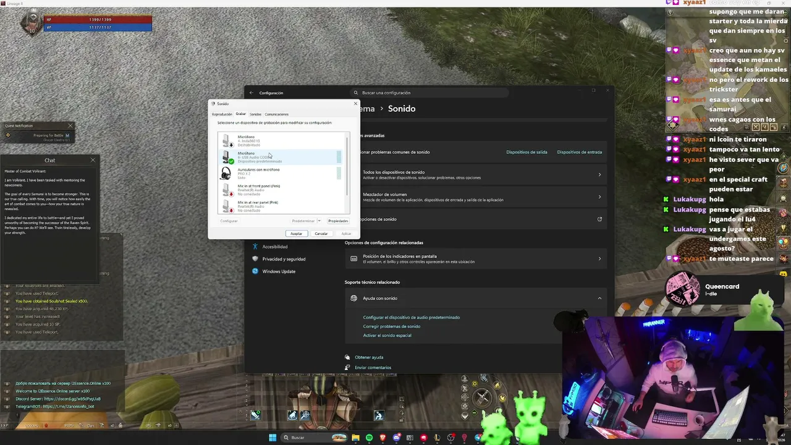Click Cancelar in the Sonido dialog
Image resolution: width=791 pixels, height=445 pixels.
pos(321,234)
